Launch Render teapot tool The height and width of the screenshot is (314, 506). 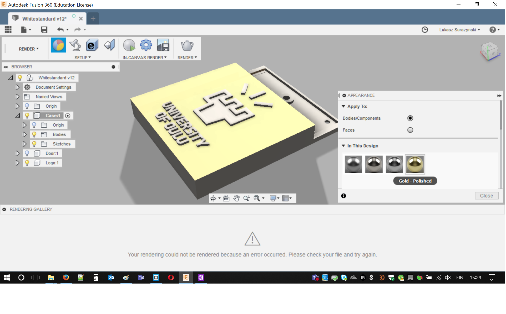(x=187, y=45)
